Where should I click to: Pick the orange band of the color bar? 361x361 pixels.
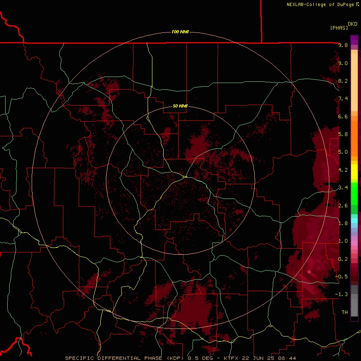point(354,139)
